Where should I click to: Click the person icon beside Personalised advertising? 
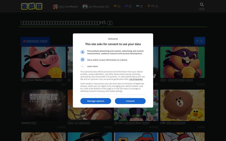pos(83,52)
